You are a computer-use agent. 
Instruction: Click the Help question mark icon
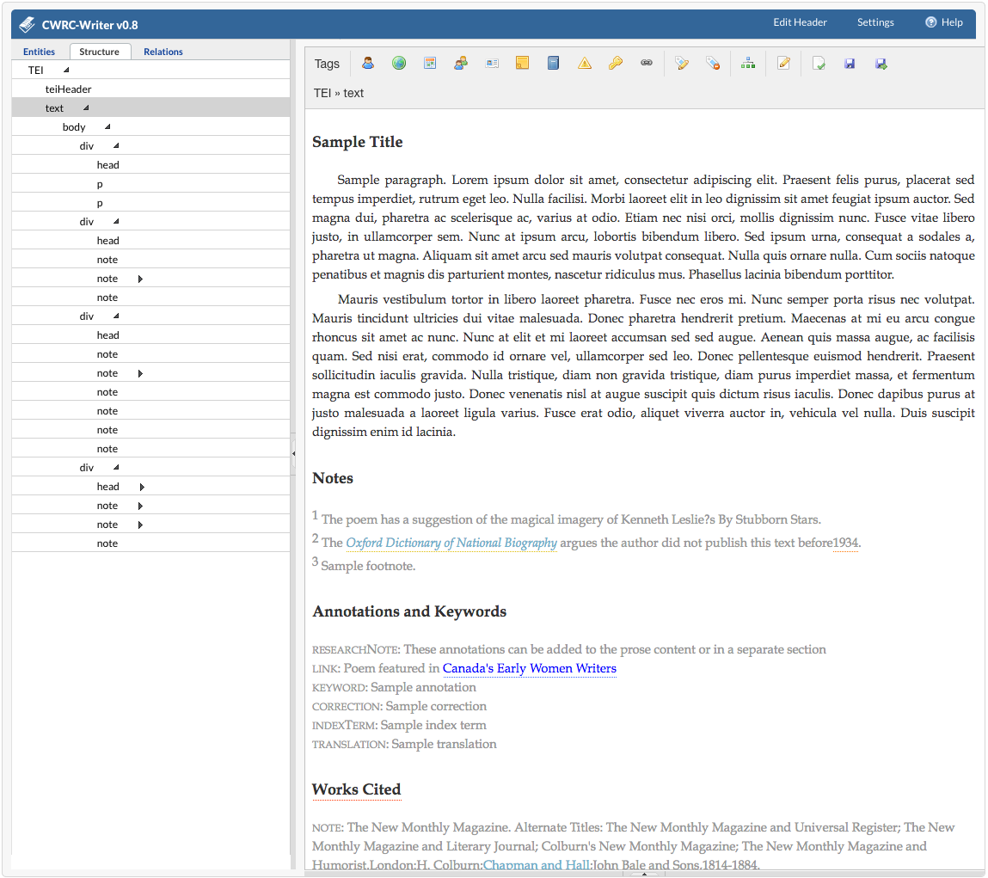click(930, 22)
